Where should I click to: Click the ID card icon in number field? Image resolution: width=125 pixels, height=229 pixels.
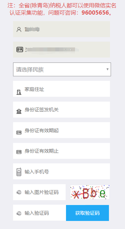(x=19, y=49)
